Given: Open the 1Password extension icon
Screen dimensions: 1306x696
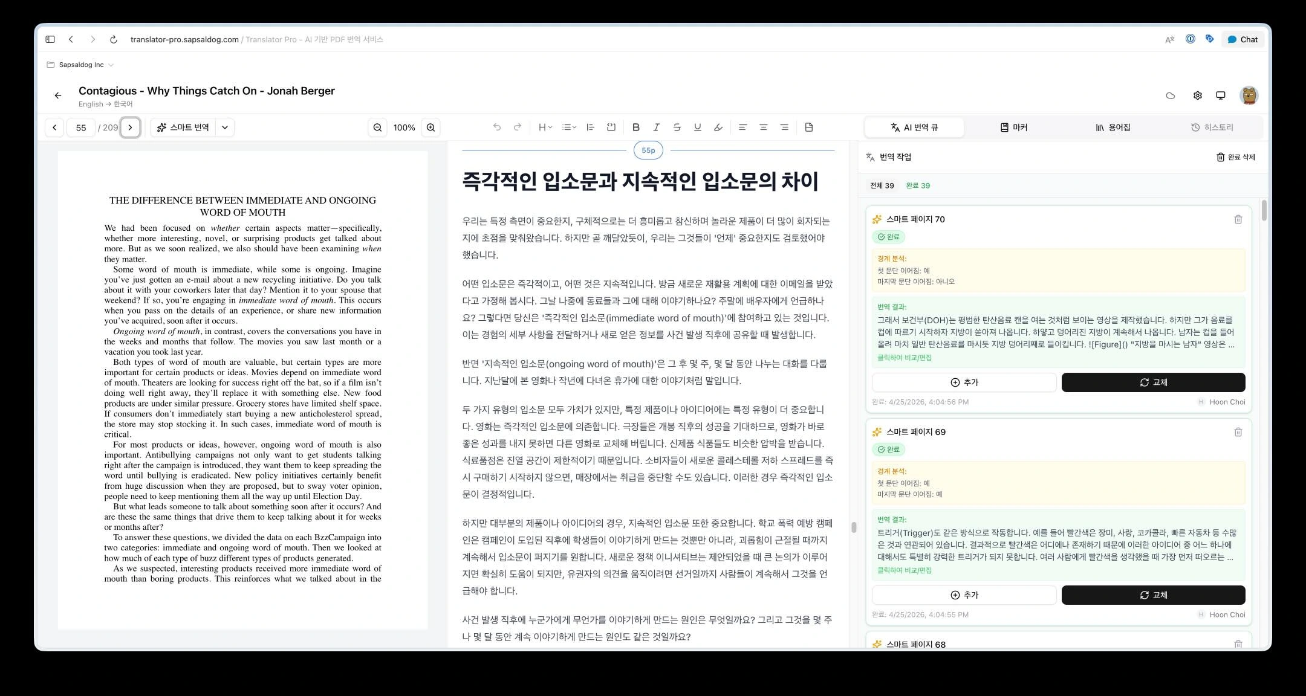Looking at the screenshot, I should 1190,39.
